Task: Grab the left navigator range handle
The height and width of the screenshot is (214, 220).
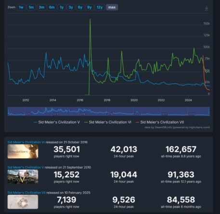Action: pyautogui.click(x=8, y=111)
